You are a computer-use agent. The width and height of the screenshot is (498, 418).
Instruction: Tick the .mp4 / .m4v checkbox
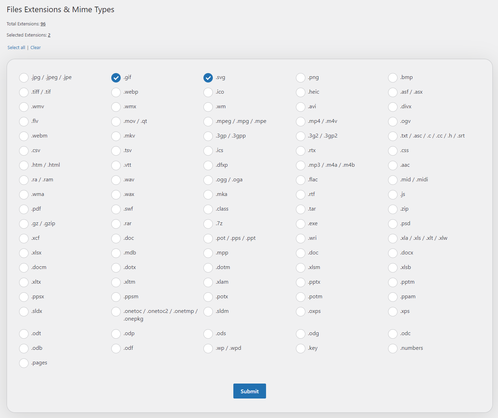(x=300, y=121)
